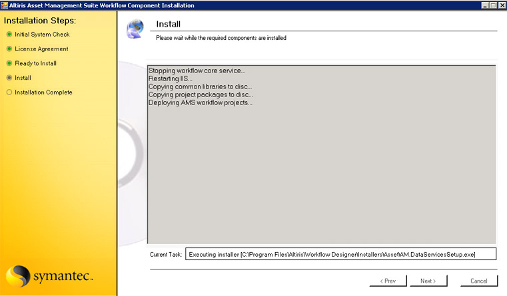Image resolution: width=507 pixels, height=296 pixels.
Task: Click the Cancel button
Action: tap(479, 281)
